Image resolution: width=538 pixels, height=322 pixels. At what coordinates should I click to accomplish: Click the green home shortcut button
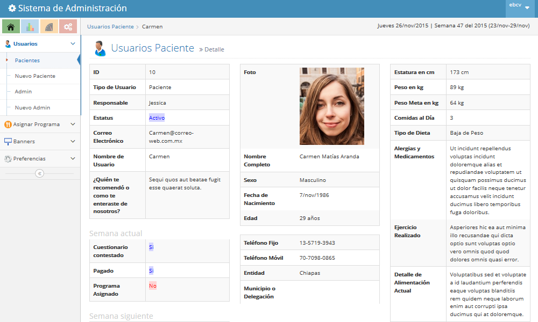click(x=11, y=26)
